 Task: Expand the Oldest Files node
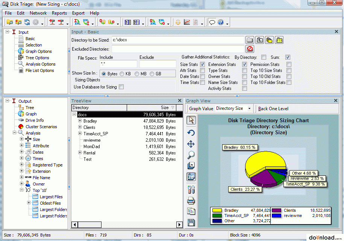pos(29,203)
